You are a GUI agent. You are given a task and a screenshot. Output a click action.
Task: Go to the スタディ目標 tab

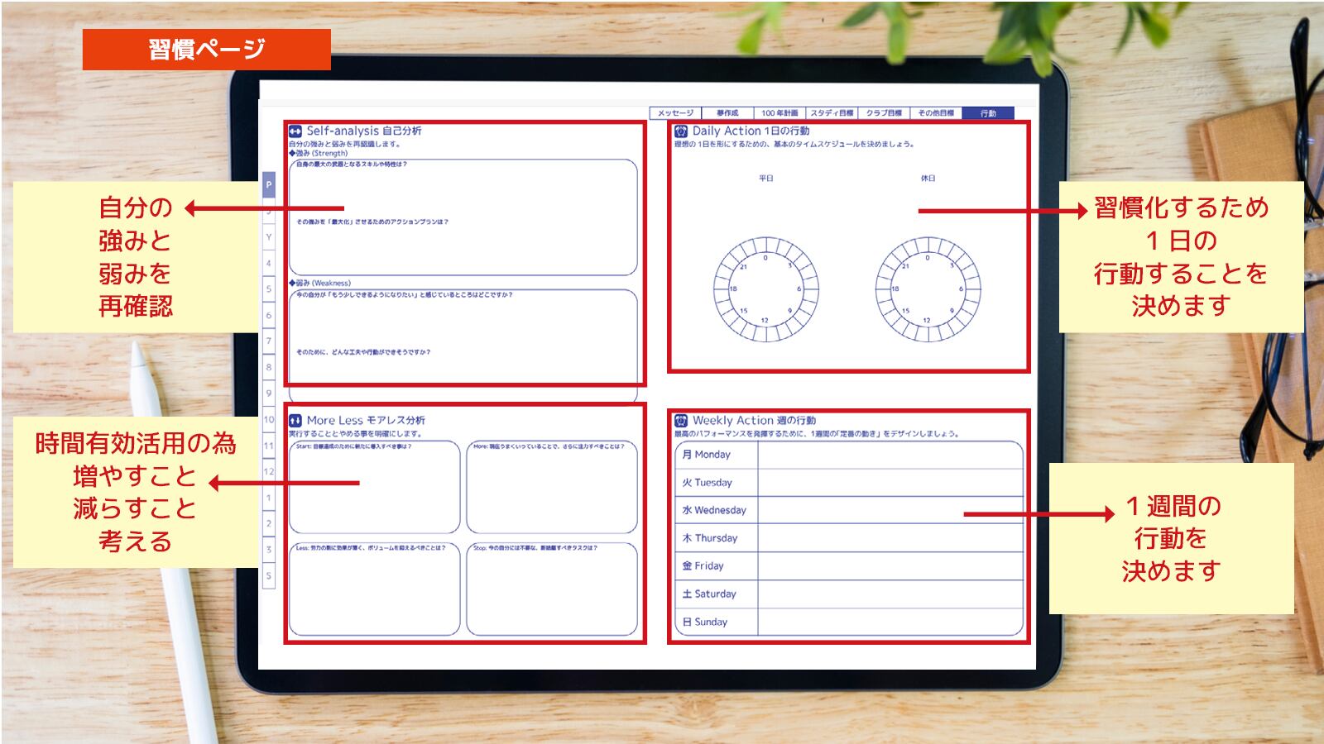(832, 113)
